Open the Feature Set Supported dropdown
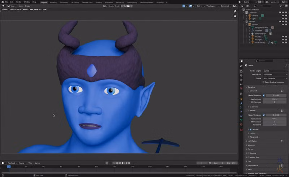This screenshot has height=177, width=289. point(275,75)
